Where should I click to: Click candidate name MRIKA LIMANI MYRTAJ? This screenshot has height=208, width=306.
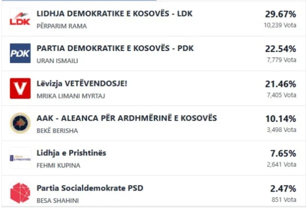(71, 96)
